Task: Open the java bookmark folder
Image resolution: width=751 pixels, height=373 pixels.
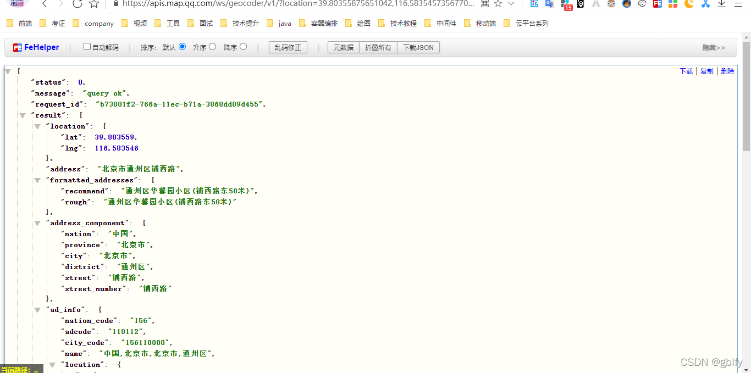Action: 279,24
